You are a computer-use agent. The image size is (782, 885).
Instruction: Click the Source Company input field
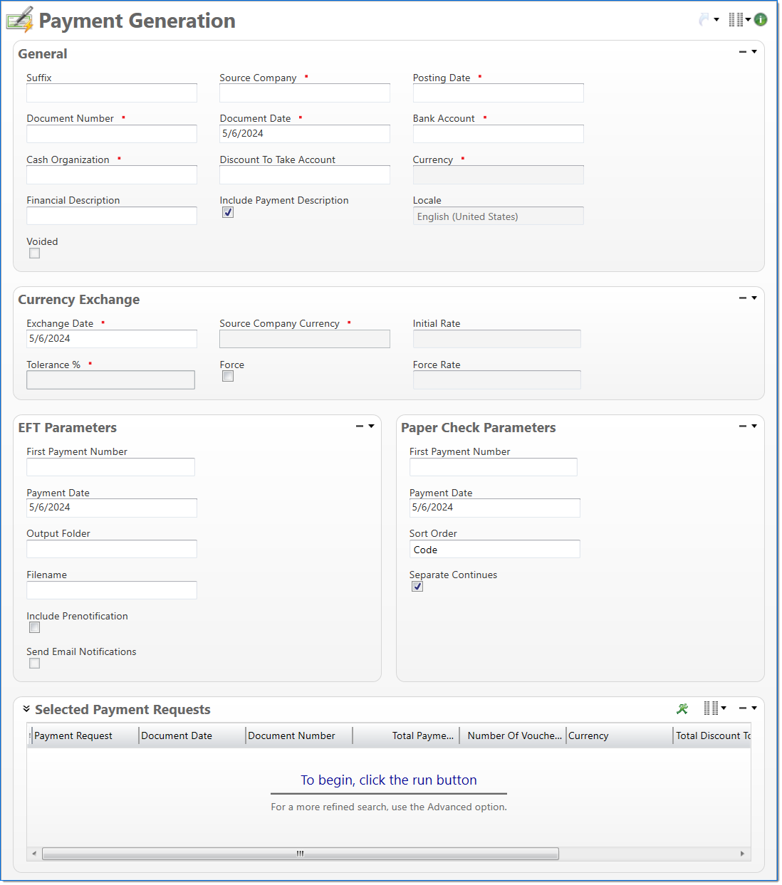coord(304,93)
